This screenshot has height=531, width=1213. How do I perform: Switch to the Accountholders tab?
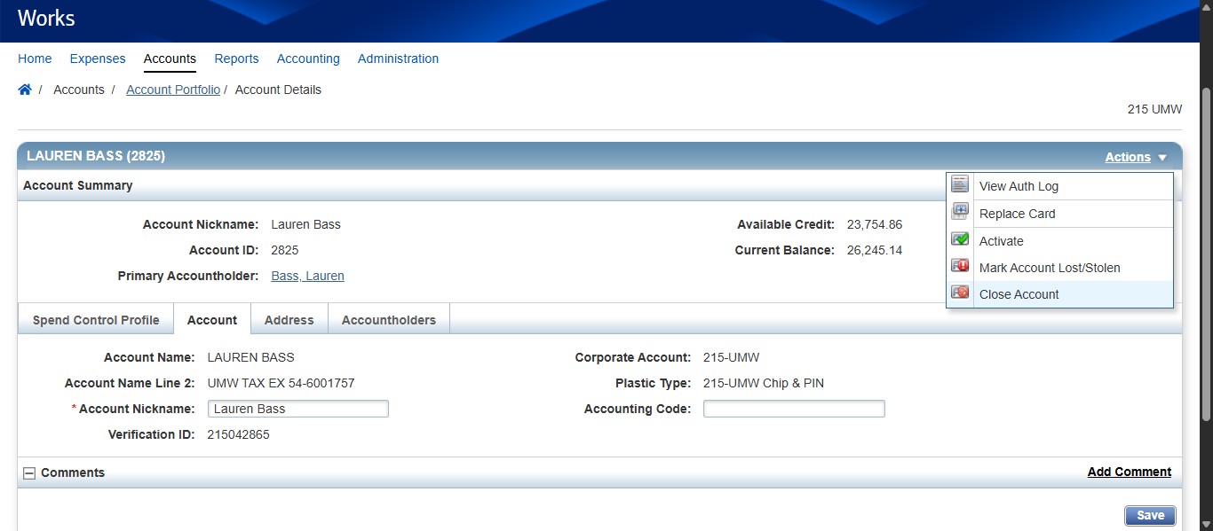click(388, 319)
